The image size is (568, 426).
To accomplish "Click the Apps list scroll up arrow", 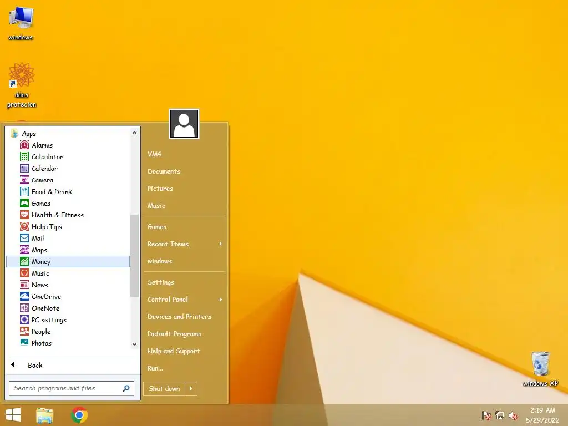I will [134, 133].
